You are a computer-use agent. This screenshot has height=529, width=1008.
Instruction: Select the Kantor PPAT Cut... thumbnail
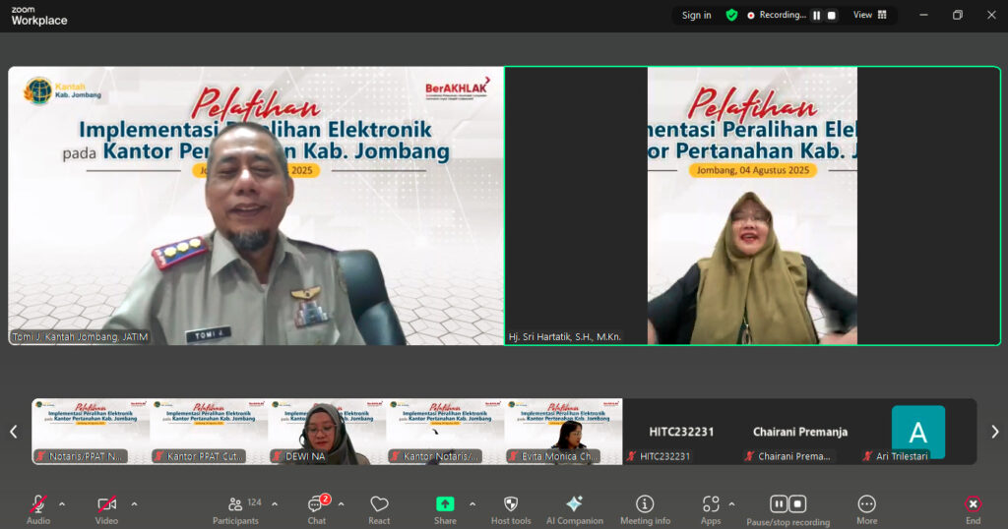pos(209,432)
